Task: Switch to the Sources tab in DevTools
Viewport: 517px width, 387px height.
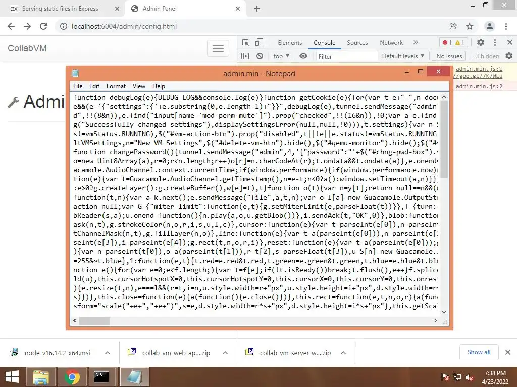Action: [x=357, y=43]
